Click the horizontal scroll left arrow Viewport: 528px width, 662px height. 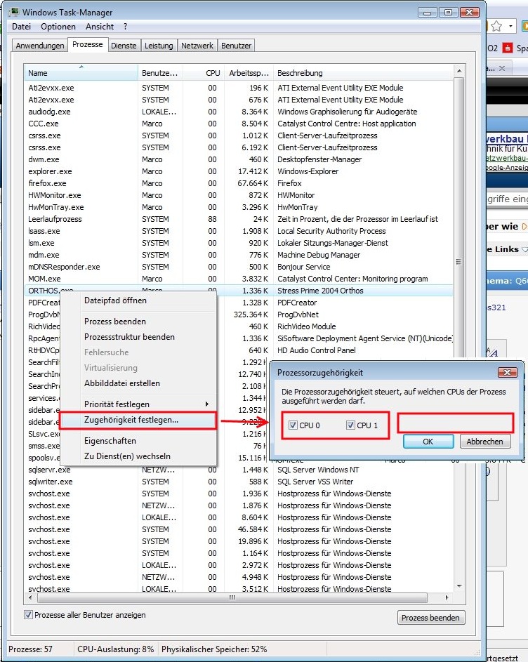30,597
